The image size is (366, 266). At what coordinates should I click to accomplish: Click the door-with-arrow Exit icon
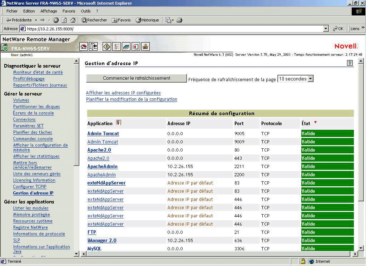pos(94,46)
